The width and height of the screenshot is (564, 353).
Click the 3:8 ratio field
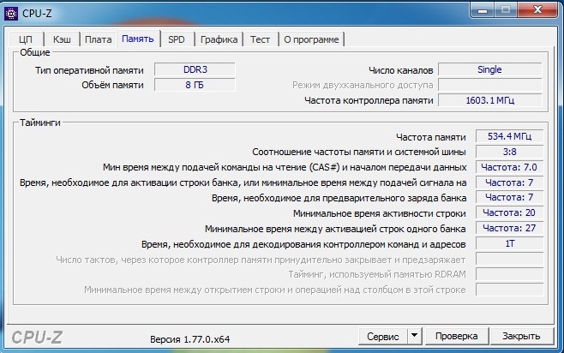(x=509, y=152)
